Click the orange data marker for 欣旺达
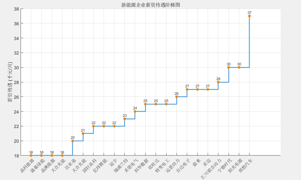 click(x=156, y=104)
